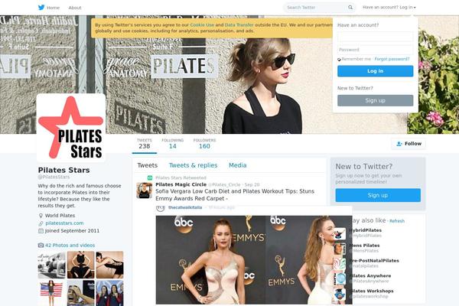Open the Sofia Vergara Emmys tweet image

[254, 260]
